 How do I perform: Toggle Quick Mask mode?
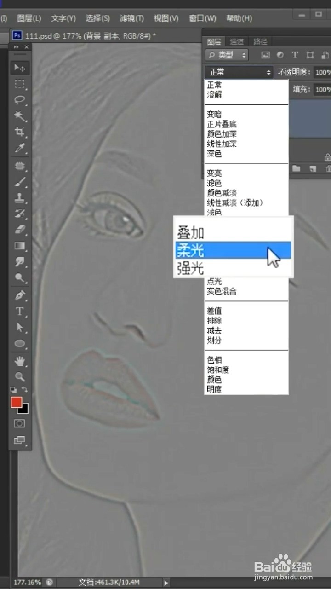[x=20, y=423]
